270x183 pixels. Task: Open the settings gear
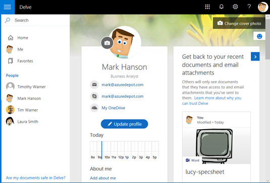point(235,7)
